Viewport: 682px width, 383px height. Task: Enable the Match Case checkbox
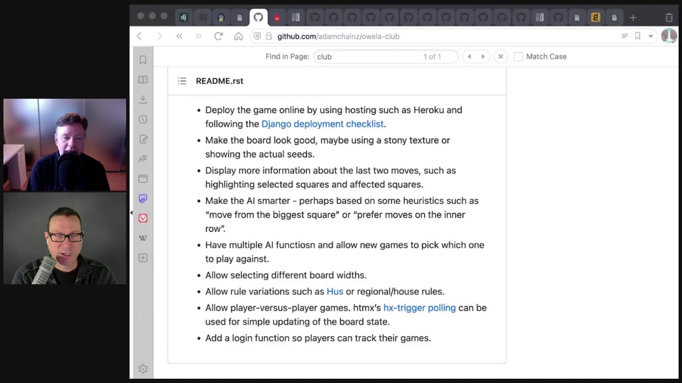518,56
